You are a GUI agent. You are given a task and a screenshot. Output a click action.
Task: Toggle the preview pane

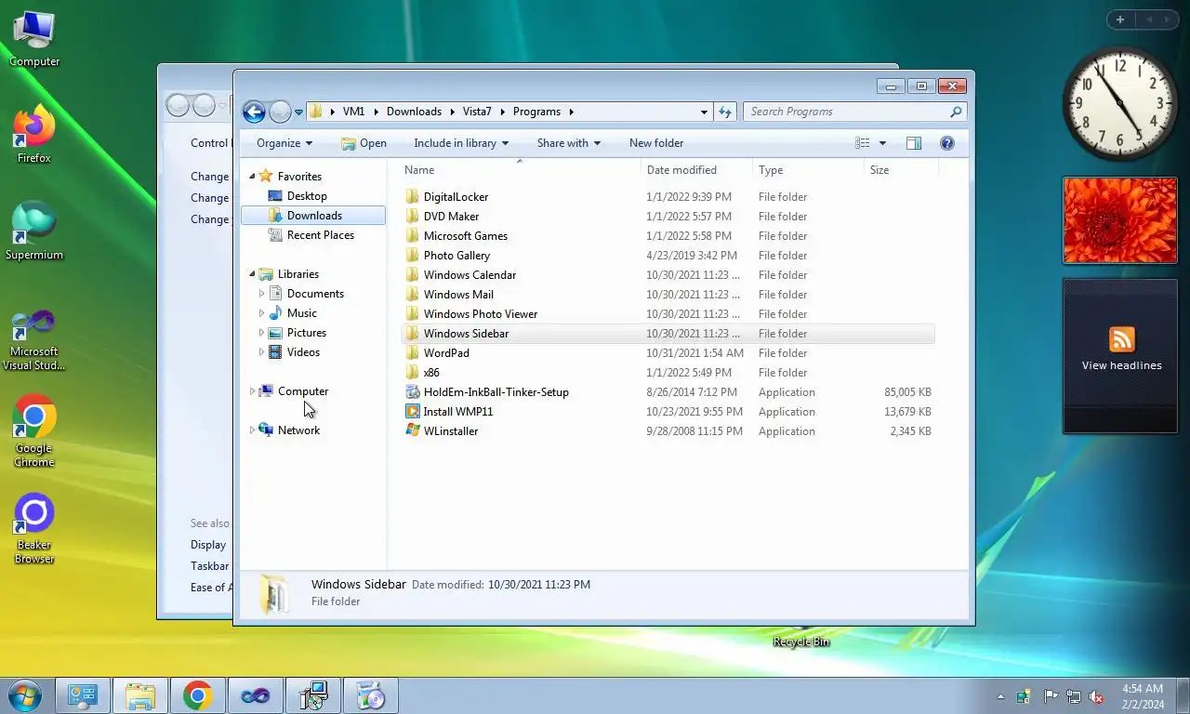pyautogui.click(x=914, y=143)
